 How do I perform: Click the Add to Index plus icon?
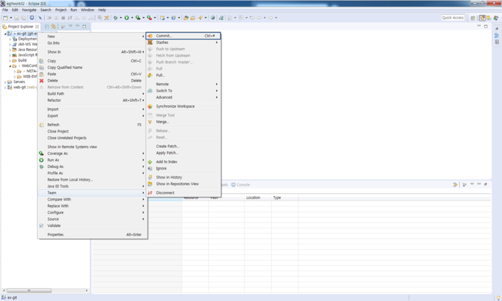click(150, 162)
